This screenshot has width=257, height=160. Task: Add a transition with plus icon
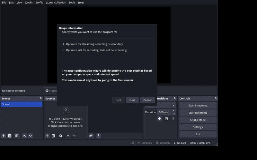coord(159,119)
